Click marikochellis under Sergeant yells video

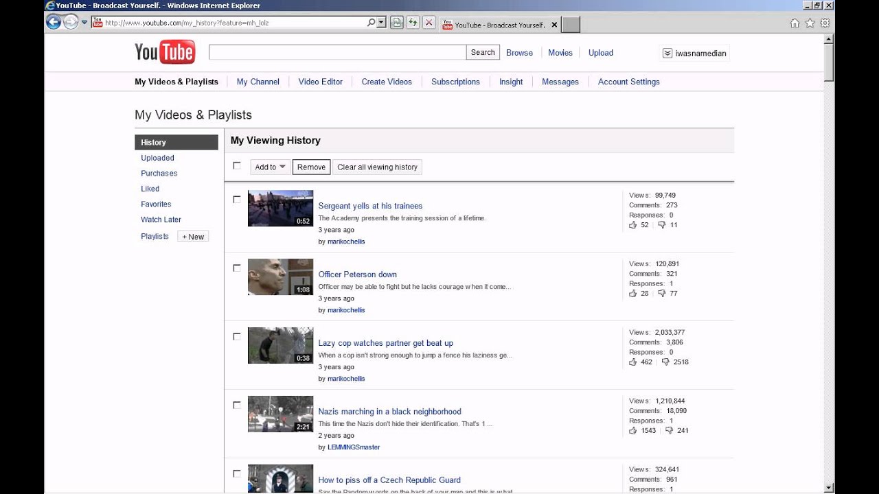[346, 242]
